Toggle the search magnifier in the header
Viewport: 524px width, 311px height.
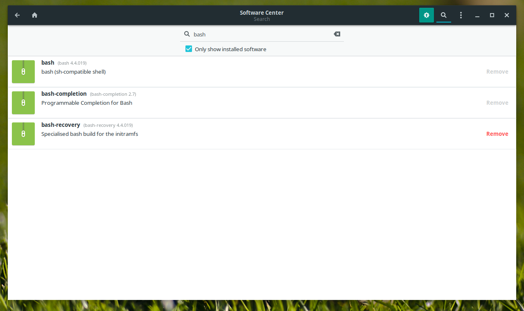pyautogui.click(x=443, y=15)
